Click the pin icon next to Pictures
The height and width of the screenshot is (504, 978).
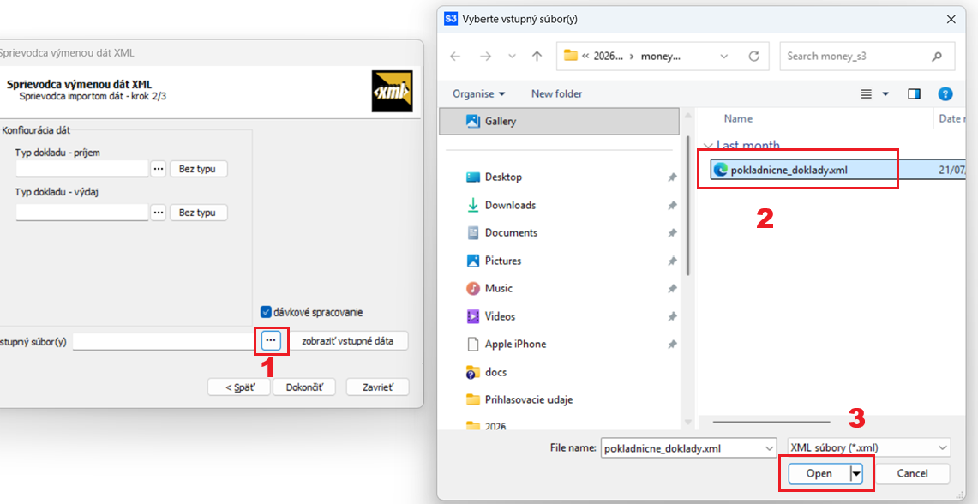tap(672, 261)
